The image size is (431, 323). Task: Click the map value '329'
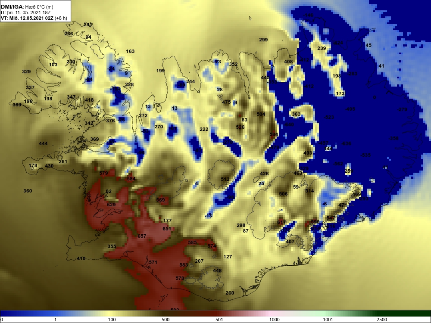click(x=26, y=71)
